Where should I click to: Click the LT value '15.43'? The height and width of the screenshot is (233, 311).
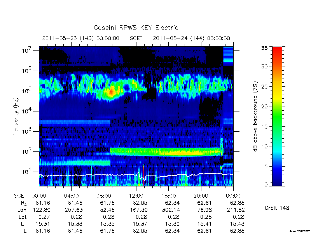click(237, 224)
